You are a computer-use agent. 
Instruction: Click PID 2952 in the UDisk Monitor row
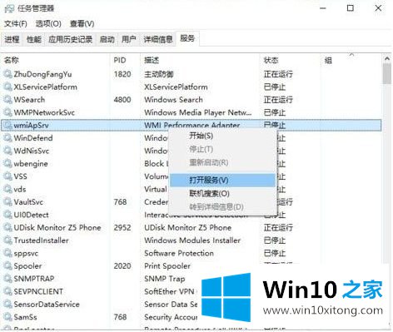[x=122, y=228]
